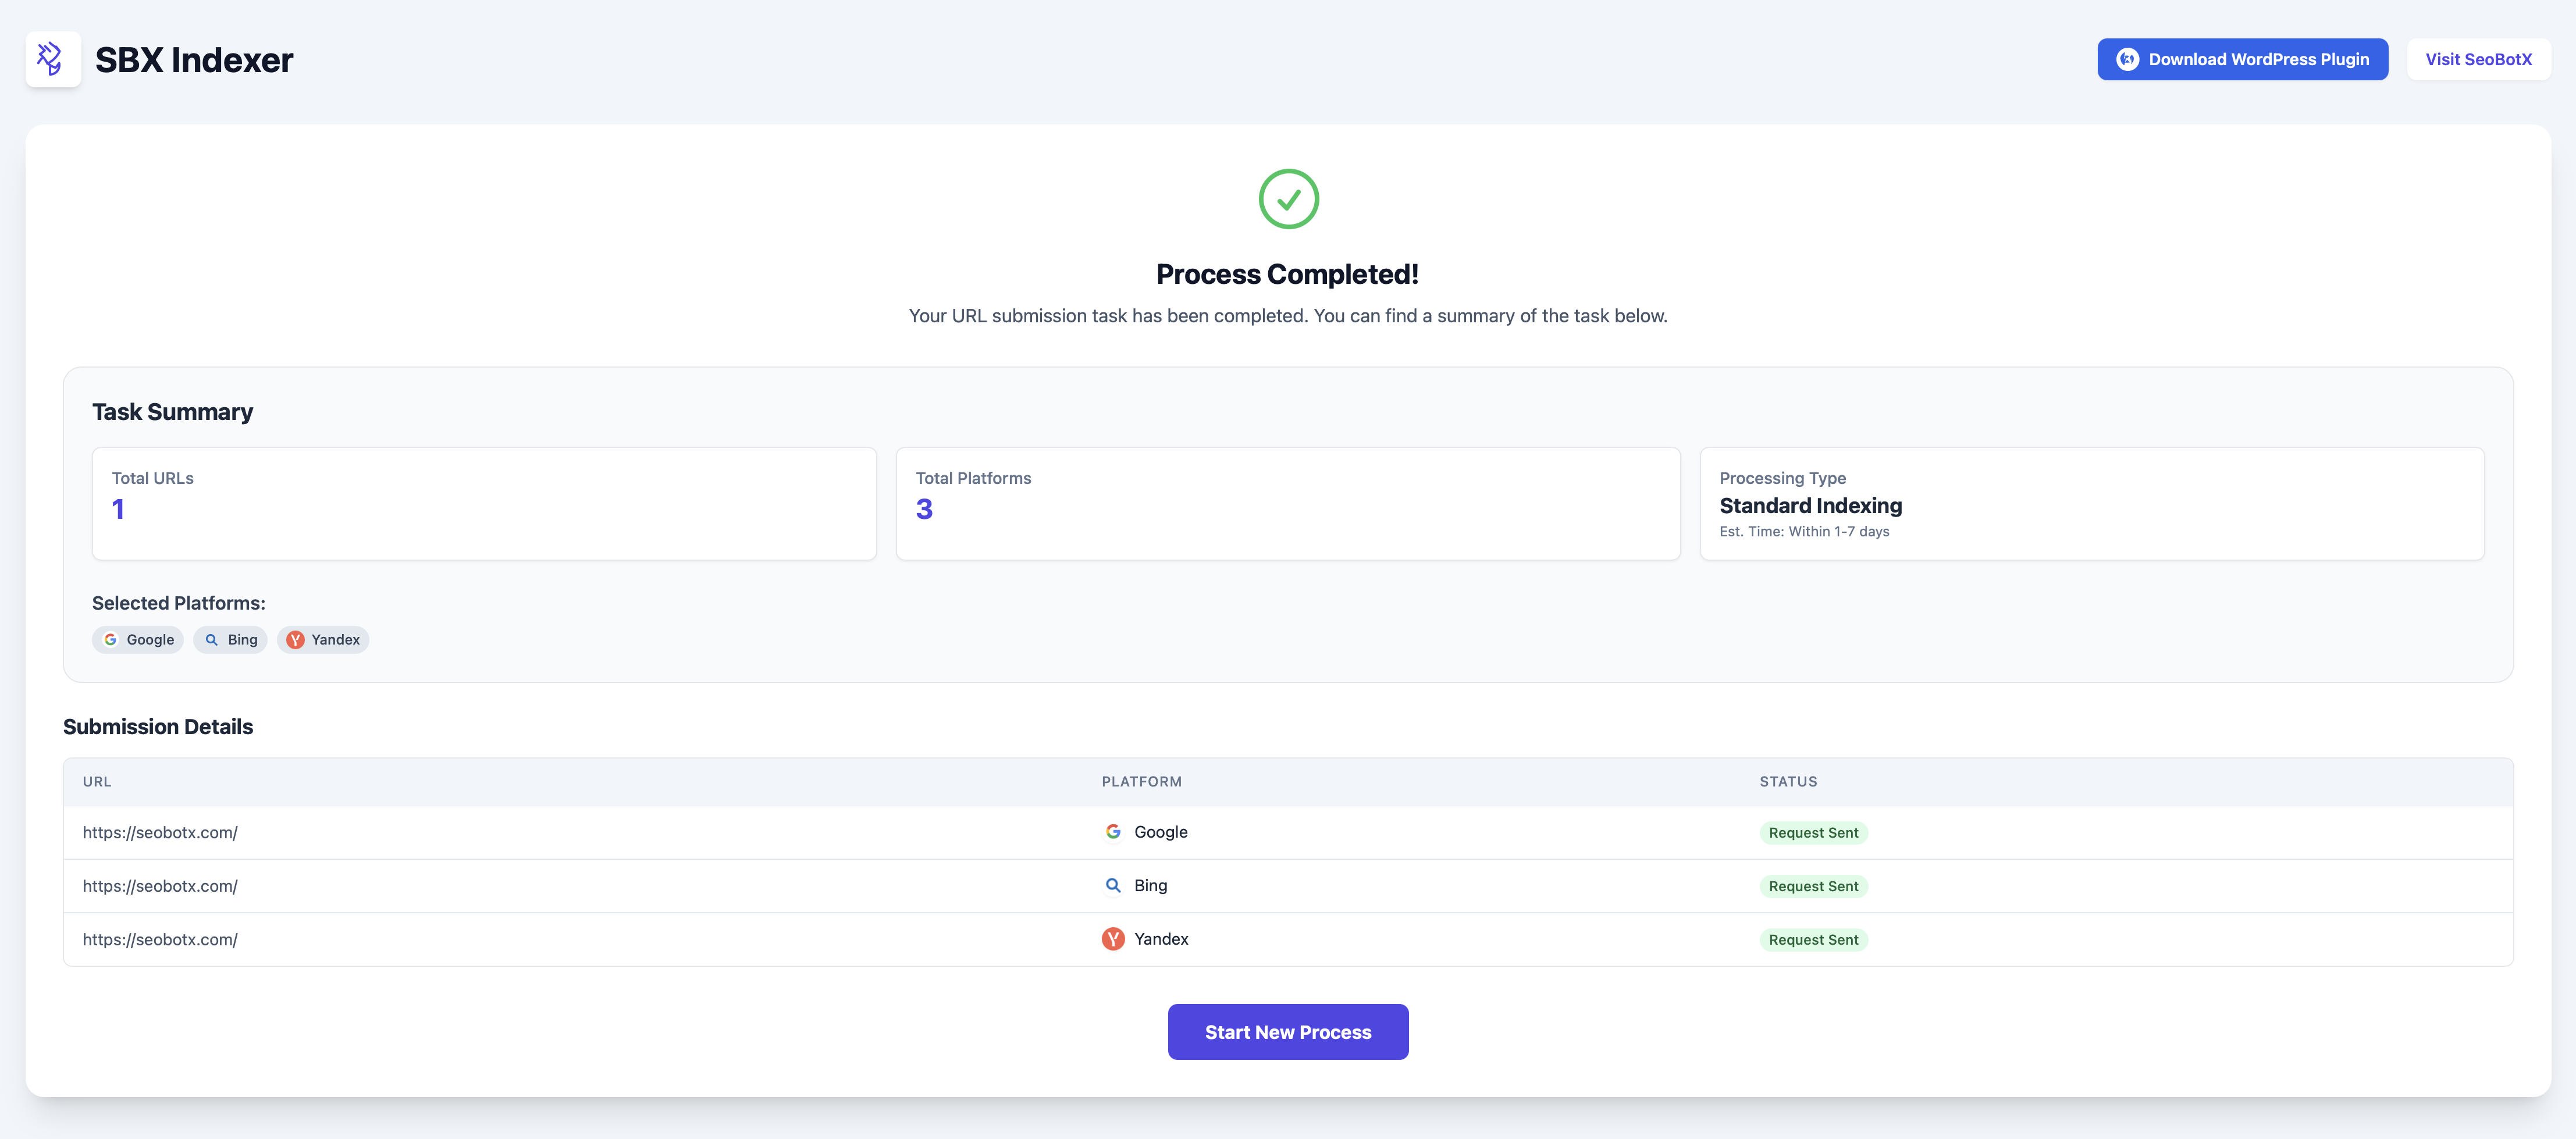Image resolution: width=2576 pixels, height=1139 pixels.
Task: Click the Yandex icon in the submission table
Action: pos(1113,939)
